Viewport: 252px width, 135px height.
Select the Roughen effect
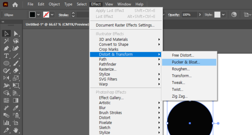(189, 69)
